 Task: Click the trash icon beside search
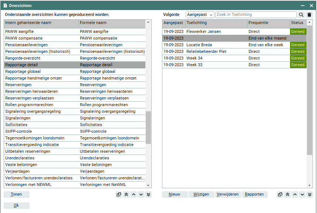click(x=309, y=15)
